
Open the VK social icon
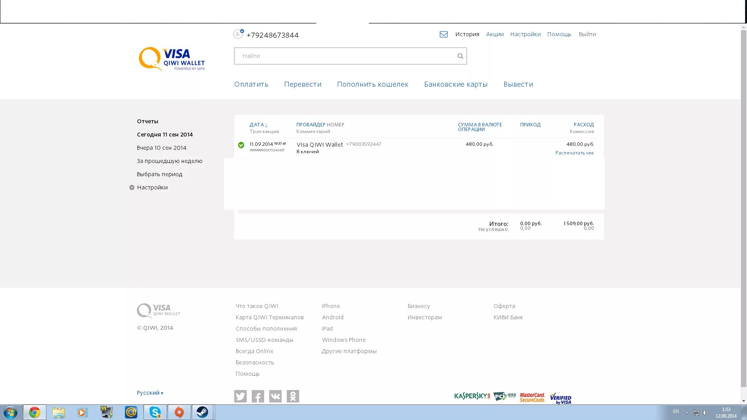tap(275, 396)
